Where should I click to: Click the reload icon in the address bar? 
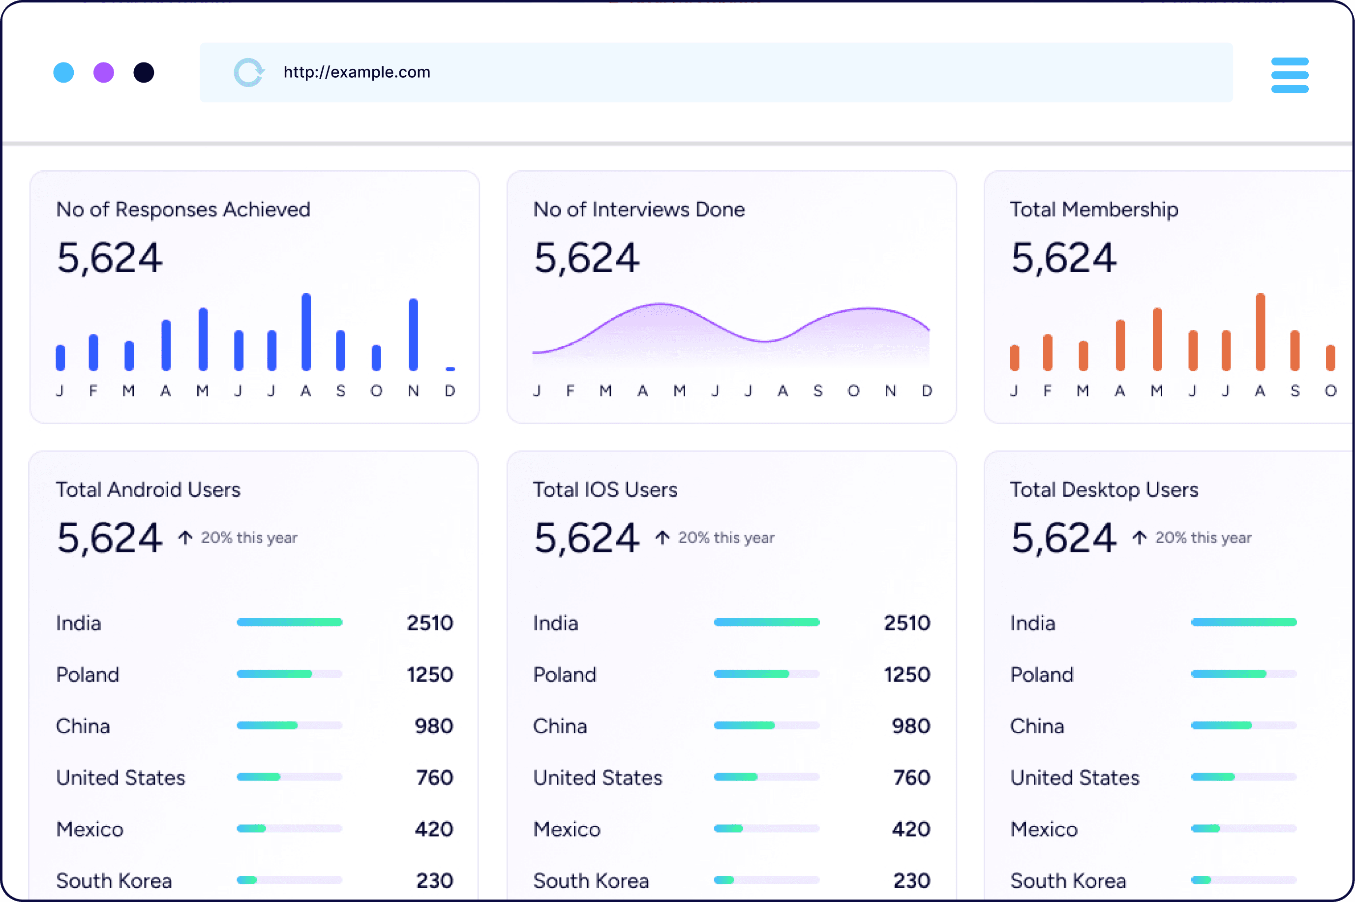click(249, 72)
